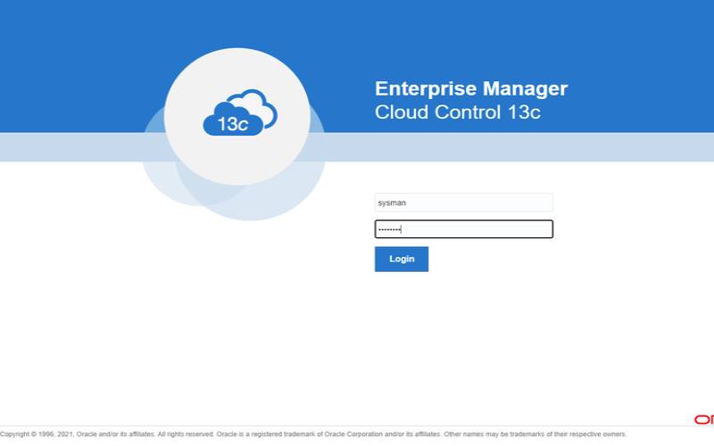
Task: Click into the masked password field
Action: 463,229
